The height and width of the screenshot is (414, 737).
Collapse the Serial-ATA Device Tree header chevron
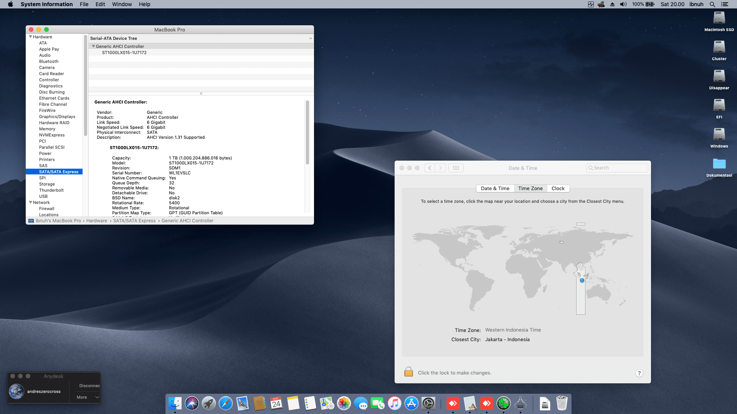[x=311, y=38]
